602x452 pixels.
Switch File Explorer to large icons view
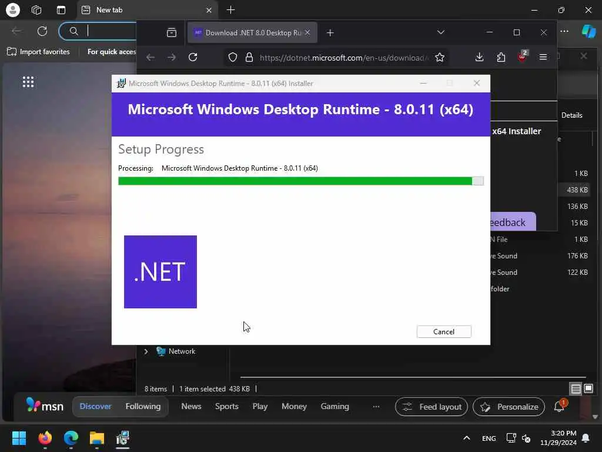588,388
